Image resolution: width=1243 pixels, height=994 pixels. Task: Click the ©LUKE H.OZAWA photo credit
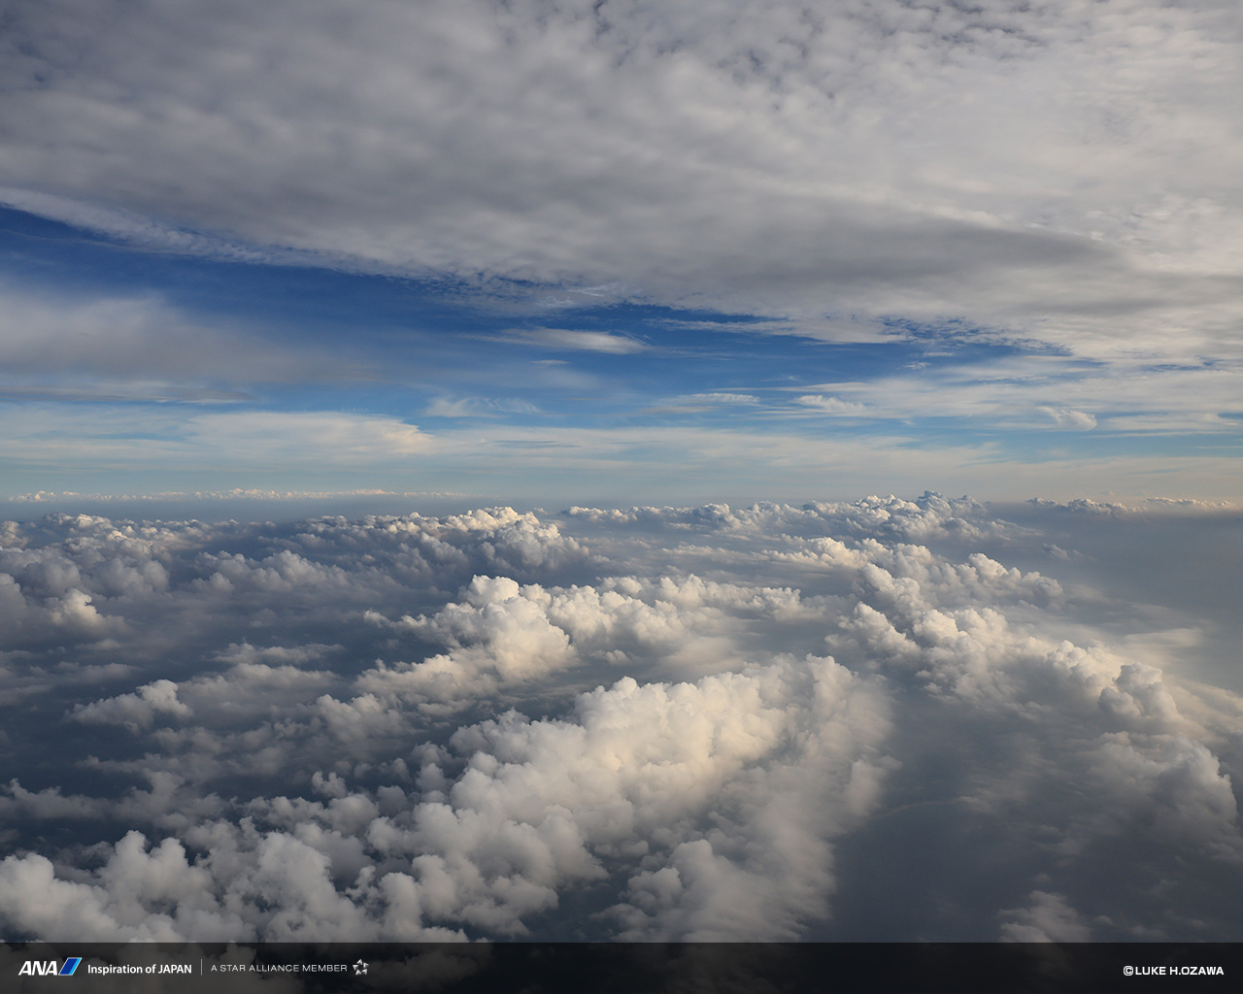click(1173, 970)
